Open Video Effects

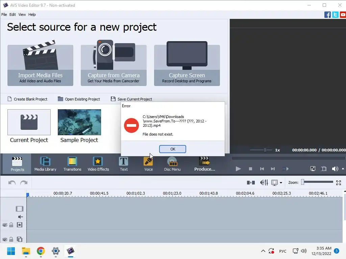98,164
